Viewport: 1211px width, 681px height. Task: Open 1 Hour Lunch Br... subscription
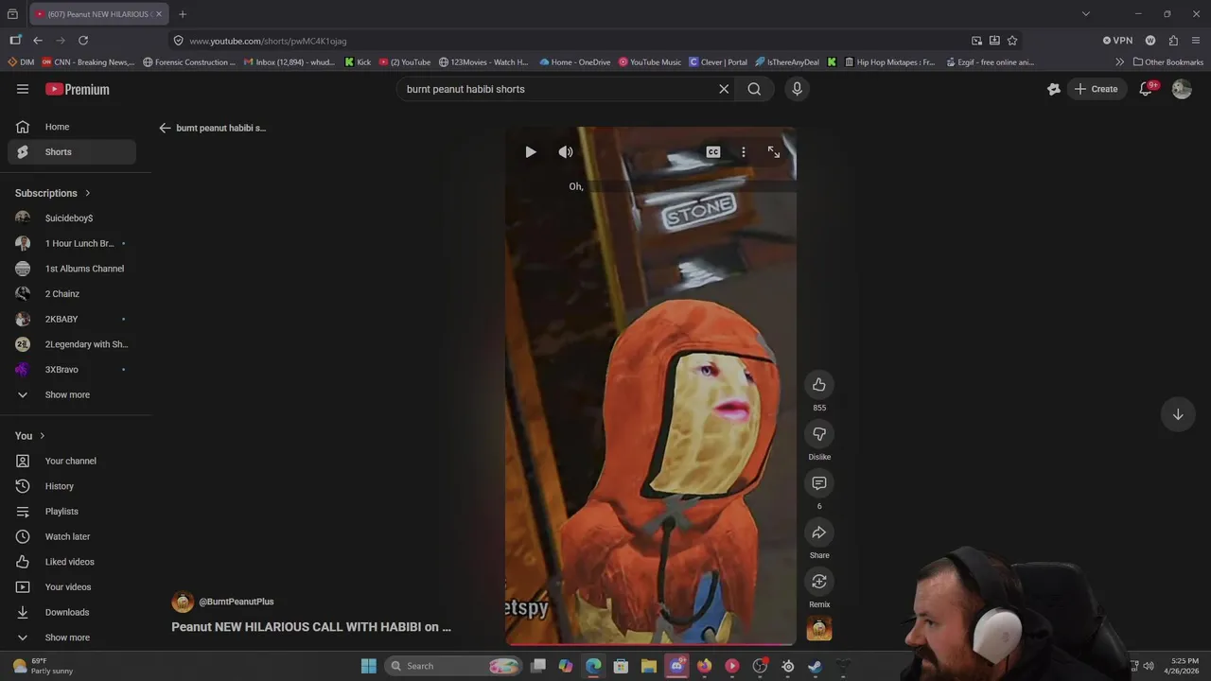tap(72, 244)
